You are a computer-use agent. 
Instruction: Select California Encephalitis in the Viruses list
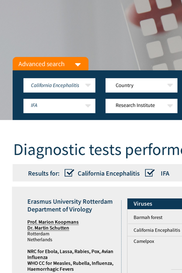coord(157,230)
